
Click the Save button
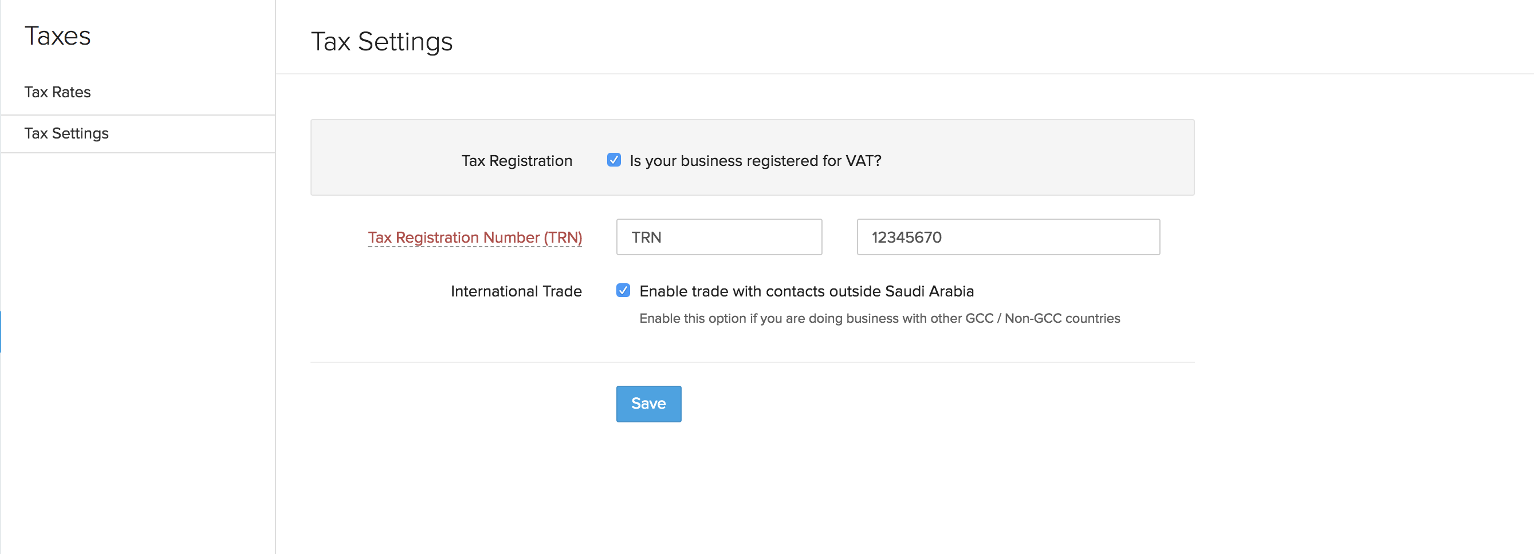click(x=648, y=403)
